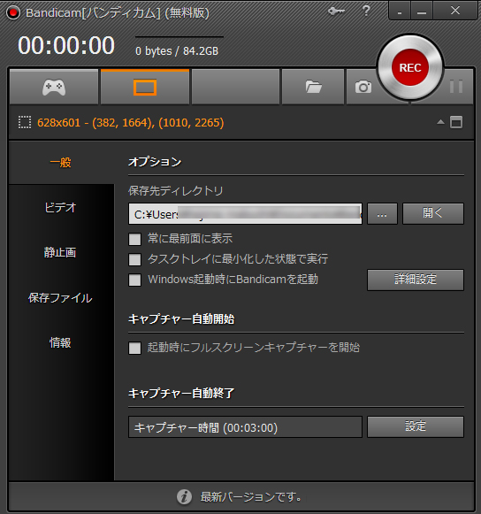Switch to the 保存ファイル tab
This screenshot has width=481, height=514.
coord(60,298)
